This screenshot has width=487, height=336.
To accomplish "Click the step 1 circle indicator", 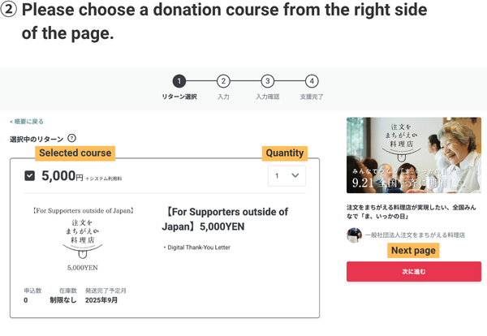I will coord(179,81).
